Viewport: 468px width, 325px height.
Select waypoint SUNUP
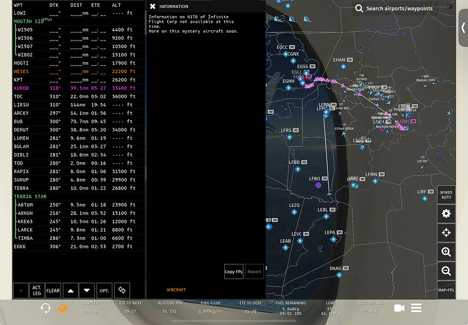[79, 180]
